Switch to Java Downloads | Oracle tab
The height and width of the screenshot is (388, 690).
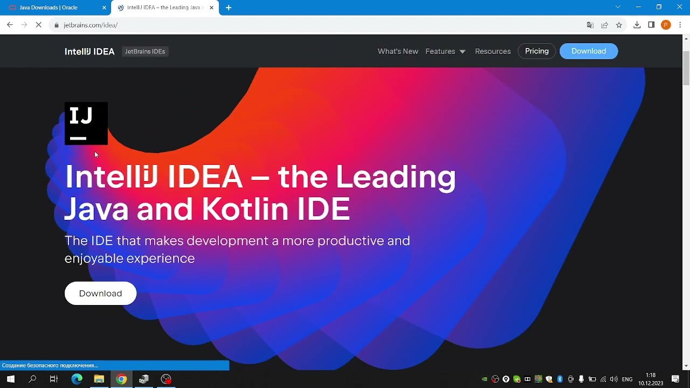(x=56, y=8)
